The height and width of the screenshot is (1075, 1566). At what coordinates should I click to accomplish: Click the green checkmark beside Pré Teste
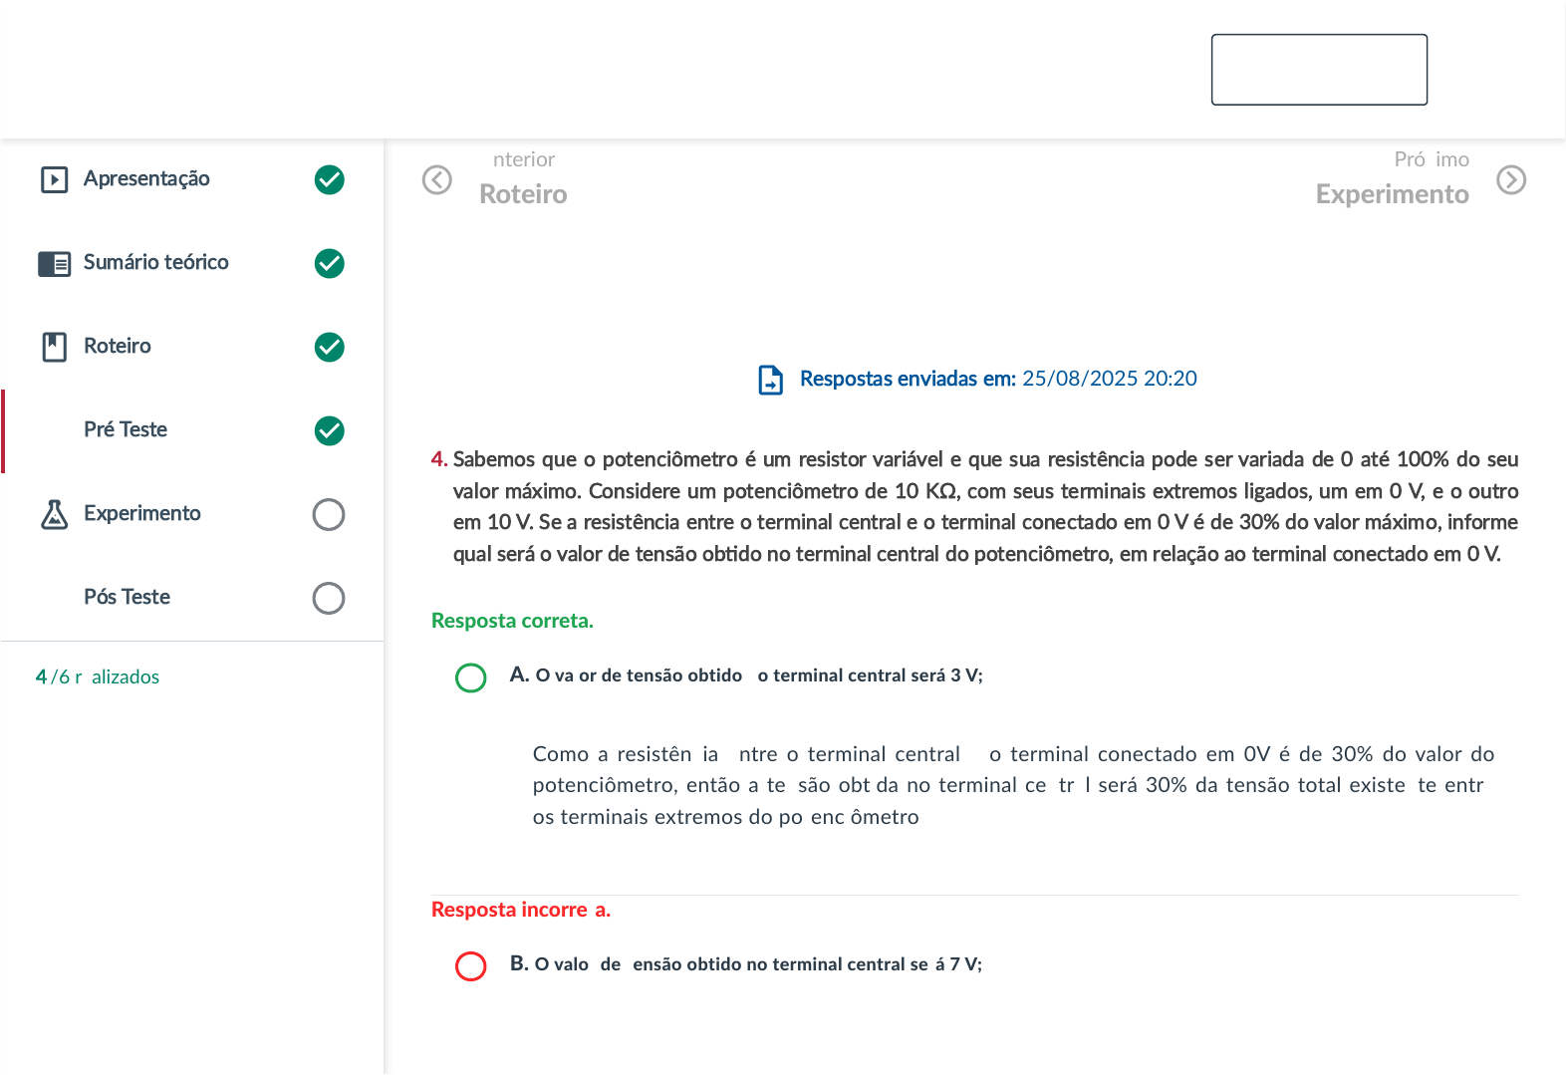point(329,430)
